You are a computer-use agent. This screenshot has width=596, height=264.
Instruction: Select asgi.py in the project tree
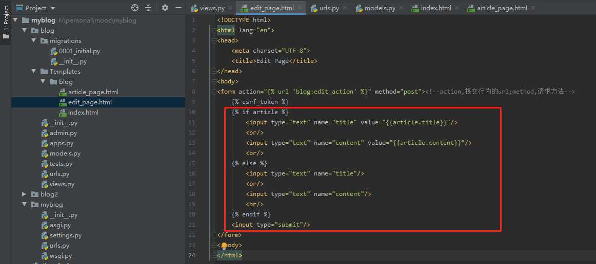pyautogui.click(x=60, y=225)
